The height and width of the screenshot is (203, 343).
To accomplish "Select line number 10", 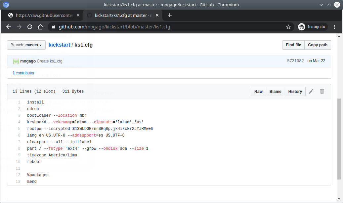I will click(18, 162).
